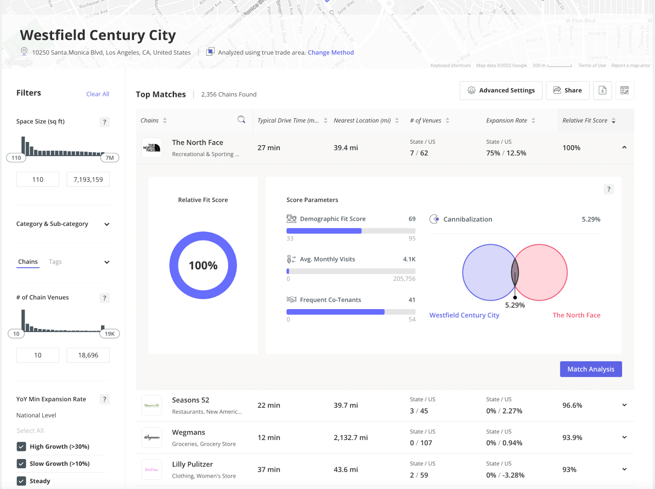The image size is (655, 489).
Task: Click the Frequent Co-Tenants progress bar
Action: click(351, 312)
